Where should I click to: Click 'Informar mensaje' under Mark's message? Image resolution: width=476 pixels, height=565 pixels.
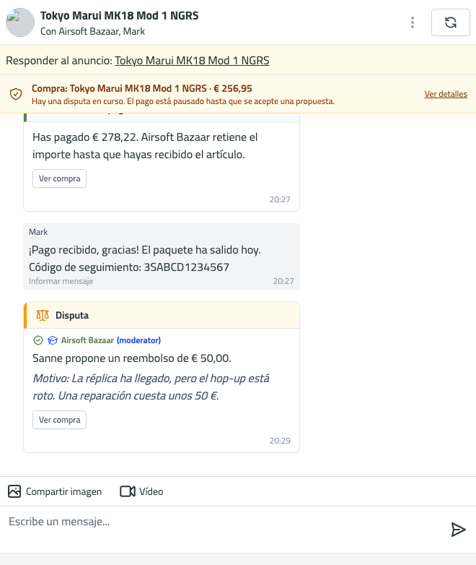click(x=61, y=281)
